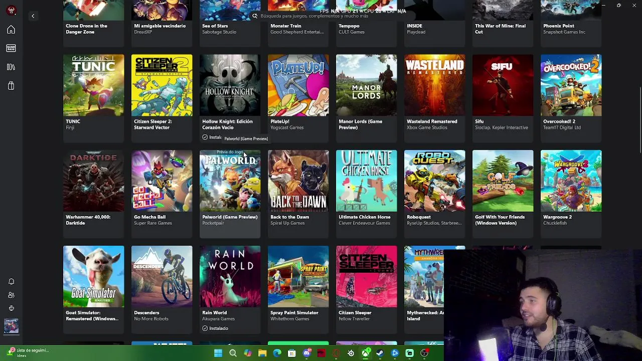Open the Descenders cover
This screenshot has height=361, width=642.
point(162,276)
